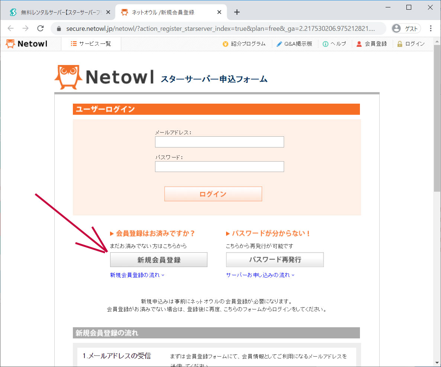Viewport: 441px width, 367px height.
Task: Open the サービス一覧 menu
Action: coord(91,44)
